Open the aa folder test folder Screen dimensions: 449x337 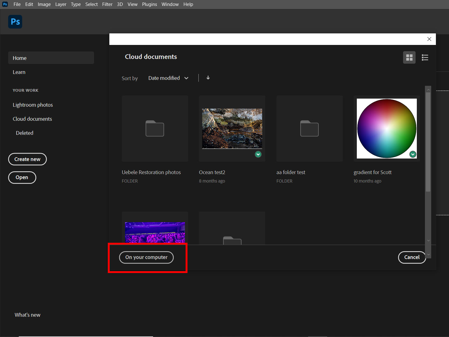309,128
